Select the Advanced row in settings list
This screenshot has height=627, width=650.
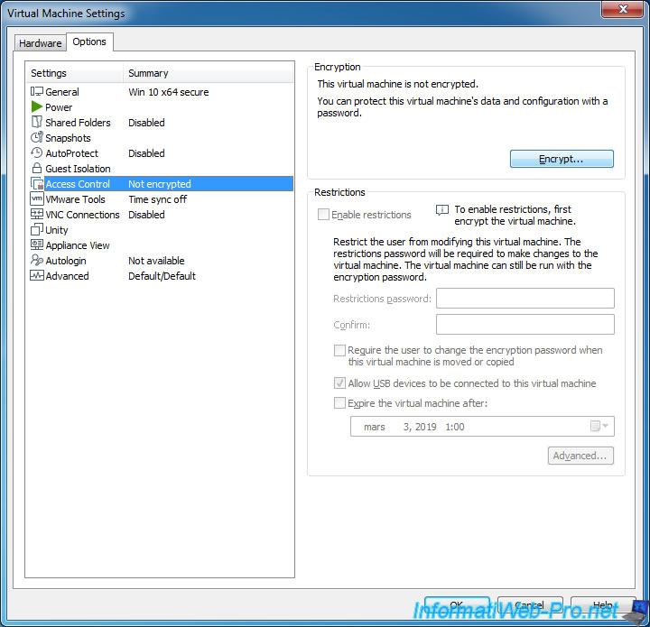tap(68, 276)
